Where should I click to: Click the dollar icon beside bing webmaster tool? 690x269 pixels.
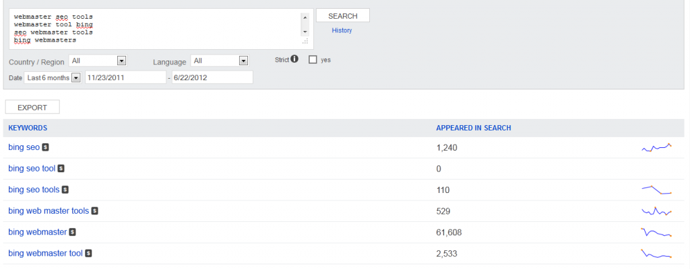[x=88, y=253]
